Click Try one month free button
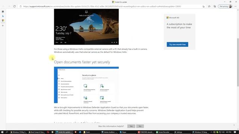The width and height of the screenshot is (239, 134). tap(177, 45)
